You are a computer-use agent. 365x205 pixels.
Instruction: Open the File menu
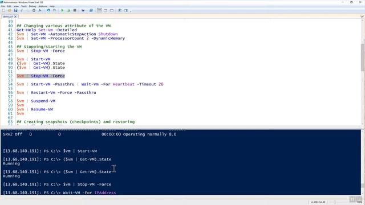(x=3, y=6)
